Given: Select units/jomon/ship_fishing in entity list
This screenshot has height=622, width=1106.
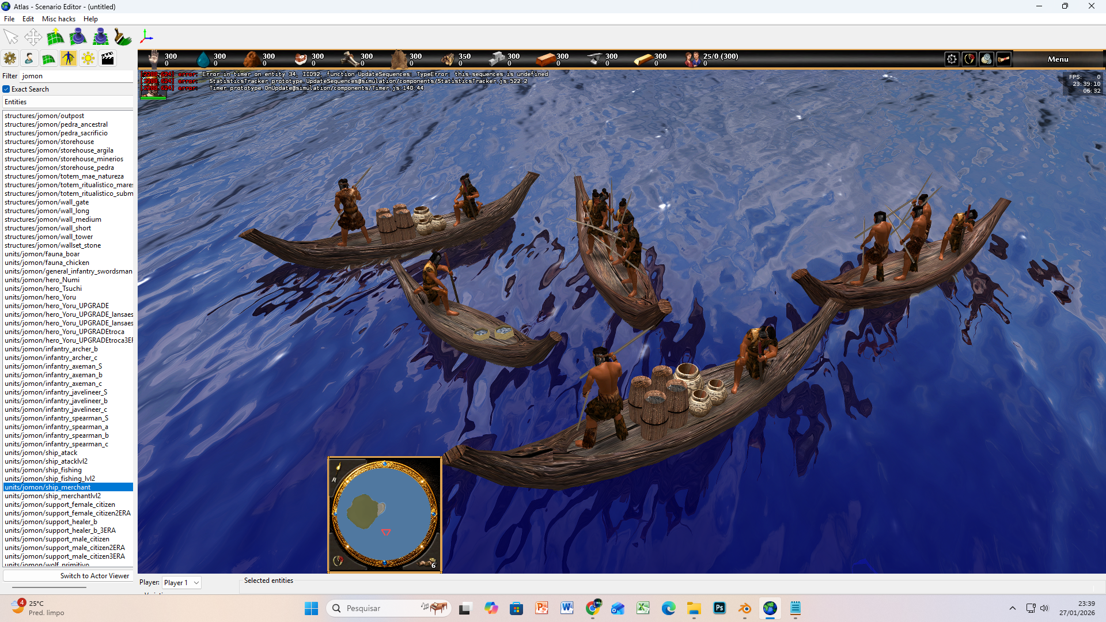Looking at the screenshot, I should coord(43,470).
